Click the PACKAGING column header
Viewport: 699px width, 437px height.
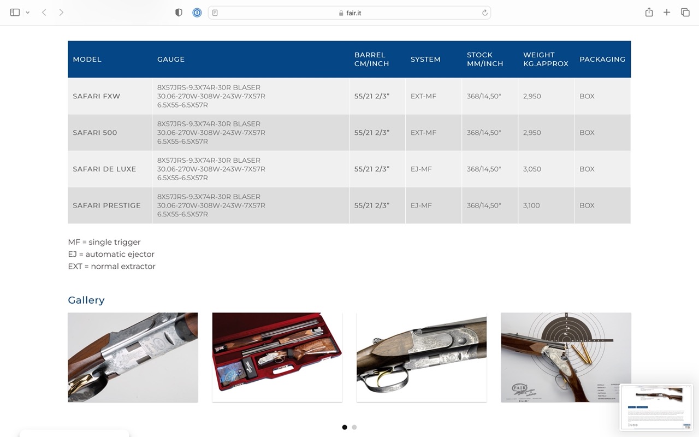[x=602, y=59]
